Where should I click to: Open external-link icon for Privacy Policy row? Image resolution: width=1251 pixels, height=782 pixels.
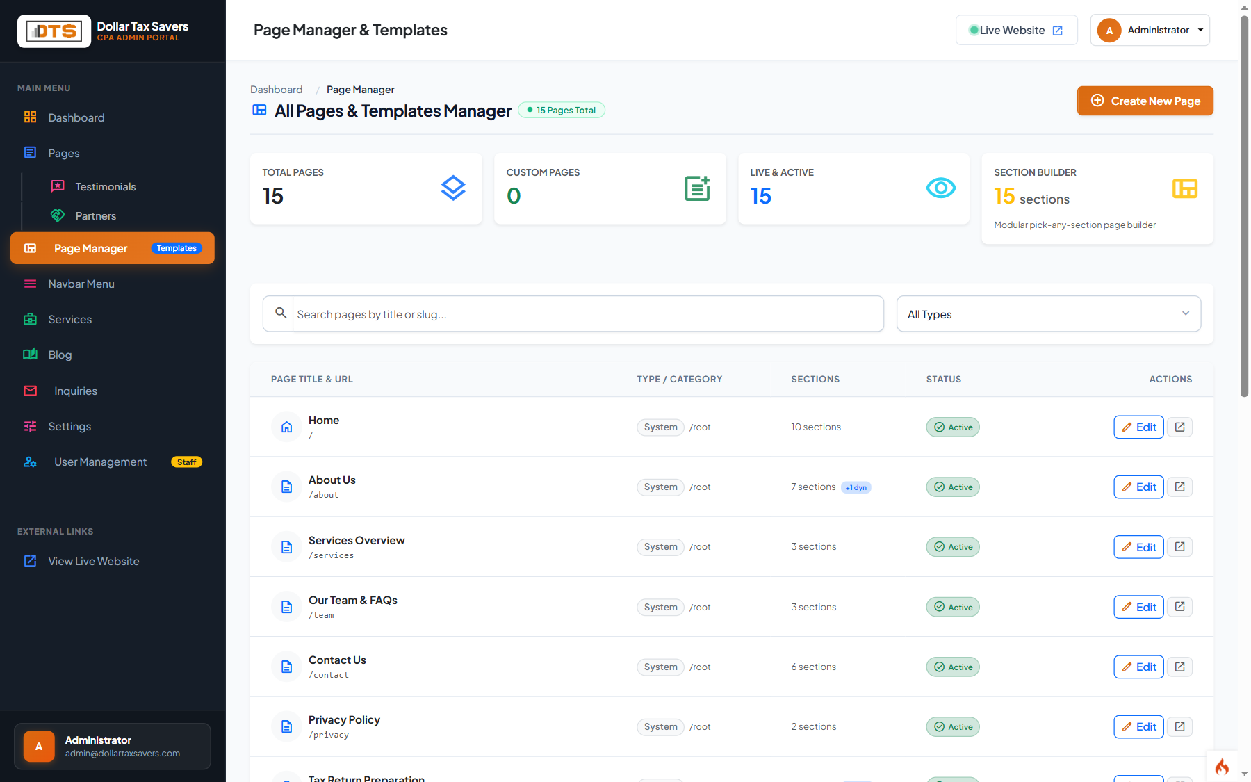click(1179, 726)
